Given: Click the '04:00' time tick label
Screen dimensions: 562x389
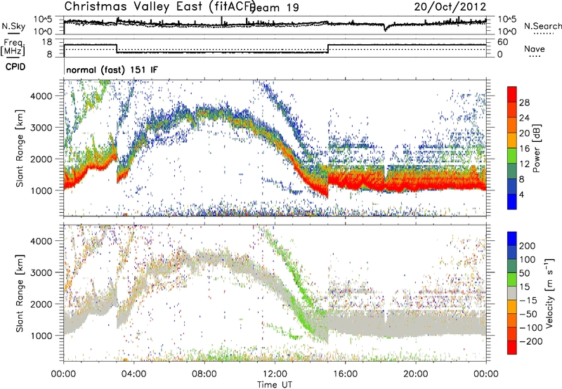Looking at the screenshot, I should click(133, 374).
